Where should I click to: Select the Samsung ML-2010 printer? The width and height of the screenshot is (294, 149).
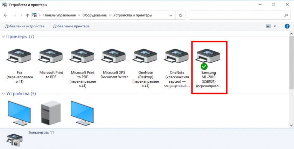[x=209, y=56]
